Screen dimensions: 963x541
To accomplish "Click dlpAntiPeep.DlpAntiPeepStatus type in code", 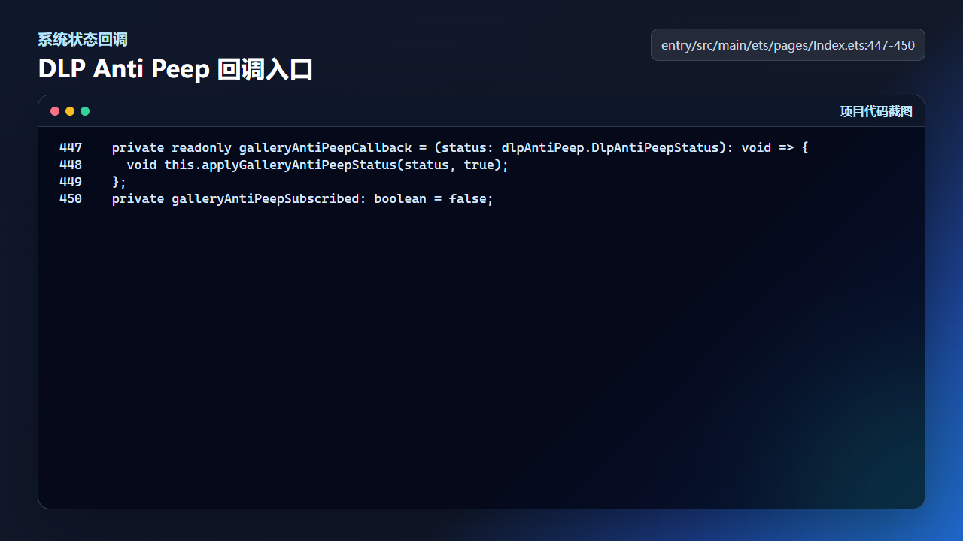I will tap(610, 147).
